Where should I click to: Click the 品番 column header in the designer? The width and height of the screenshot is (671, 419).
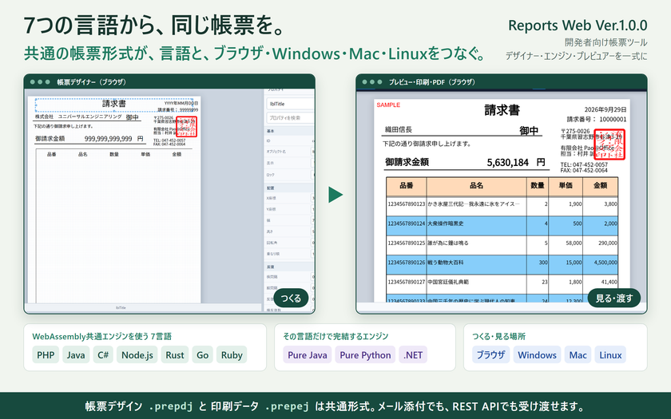point(51,154)
